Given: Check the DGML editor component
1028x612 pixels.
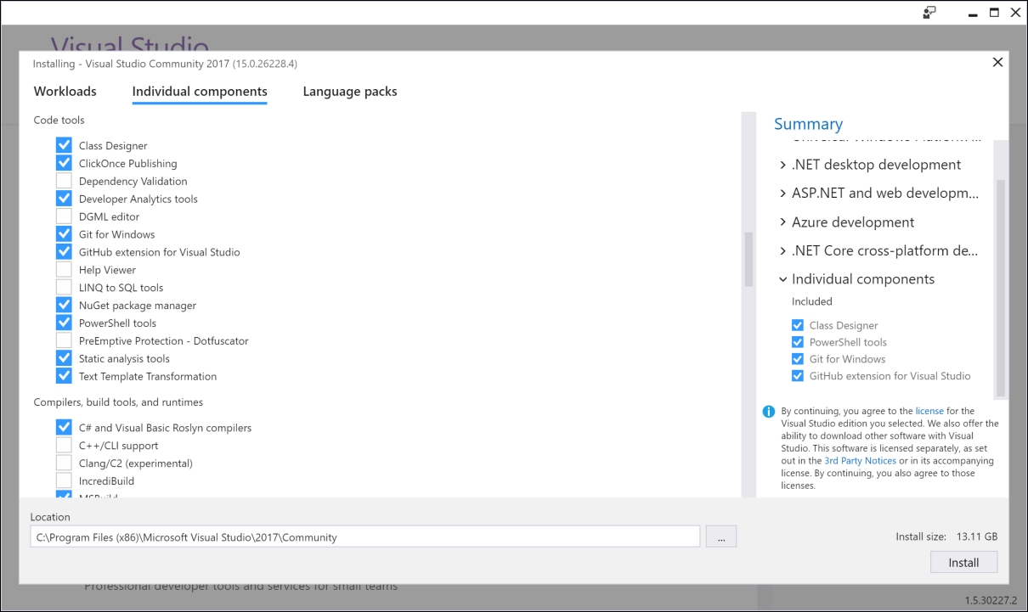Looking at the screenshot, I should (64, 216).
